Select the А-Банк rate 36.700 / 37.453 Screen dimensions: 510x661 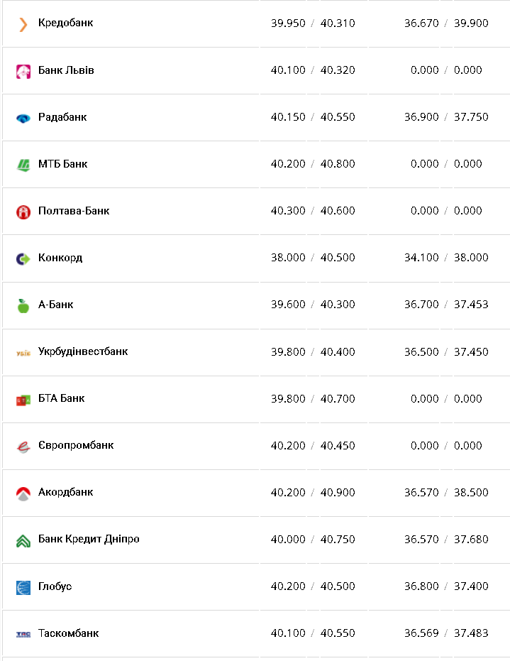click(446, 305)
